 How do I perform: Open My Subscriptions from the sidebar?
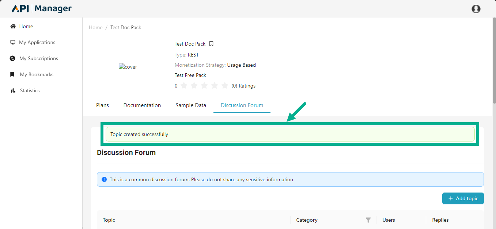pos(38,58)
